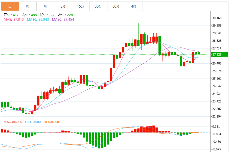Click the MACD:0.000 label
This screenshot has height=152, width=230.
(x=13, y=122)
